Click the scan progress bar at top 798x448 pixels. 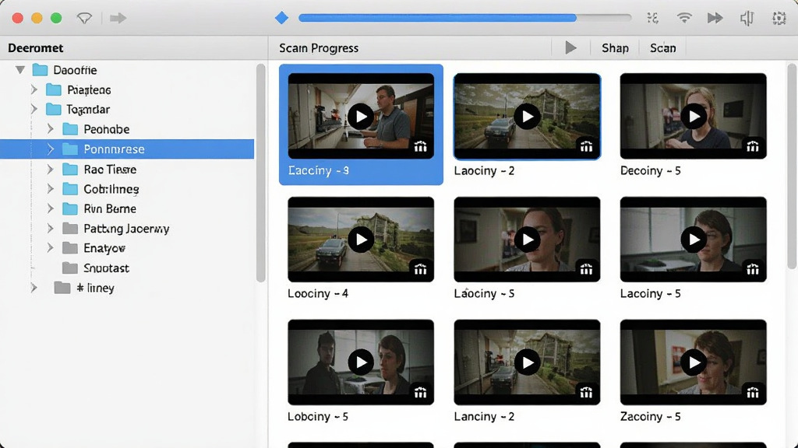464,18
